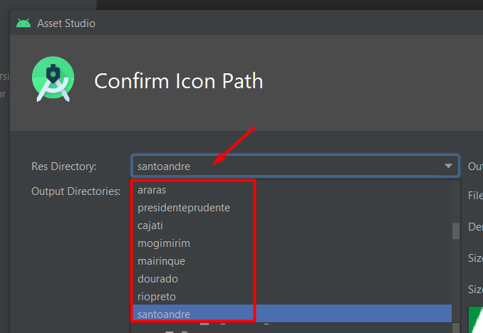
Task: Click the Confirm Icon Path heading
Action: (179, 81)
